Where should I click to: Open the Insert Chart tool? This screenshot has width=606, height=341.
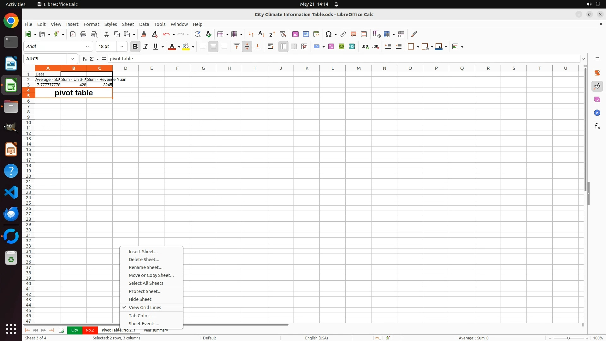click(x=306, y=34)
